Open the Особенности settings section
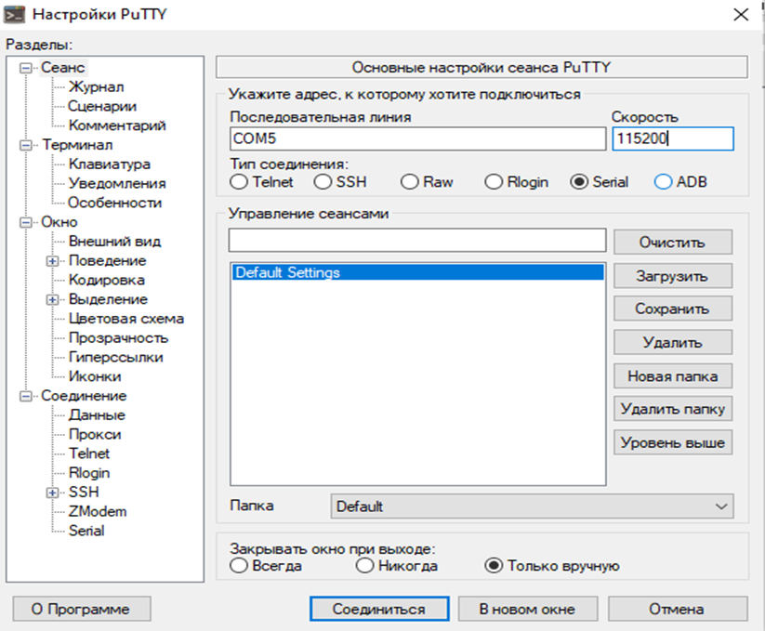 [x=114, y=203]
